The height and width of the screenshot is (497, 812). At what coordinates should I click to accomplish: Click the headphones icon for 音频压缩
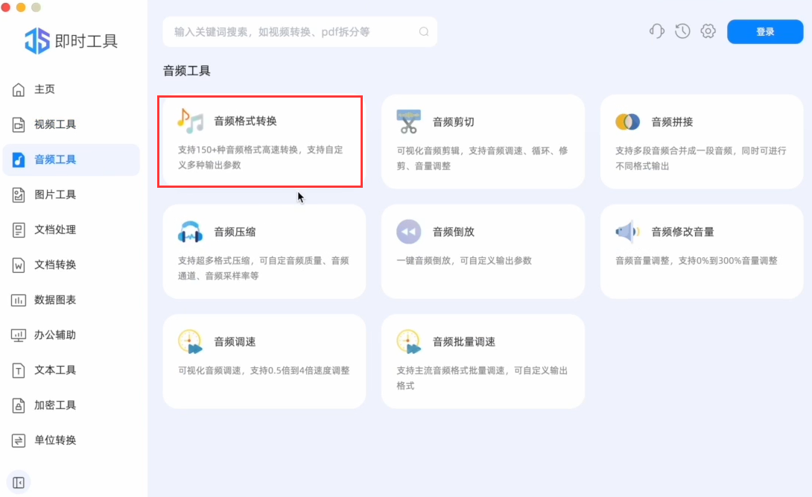(x=190, y=232)
